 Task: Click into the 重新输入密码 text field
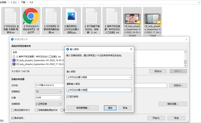point(99,90)
